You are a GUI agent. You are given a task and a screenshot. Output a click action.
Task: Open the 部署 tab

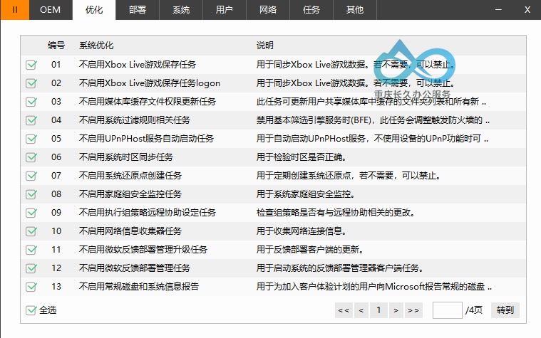pos(138,10)
